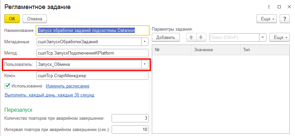The image size is (295, 136).
Task: Expand the Пользователь dropdown list
Action: (145, 64)
